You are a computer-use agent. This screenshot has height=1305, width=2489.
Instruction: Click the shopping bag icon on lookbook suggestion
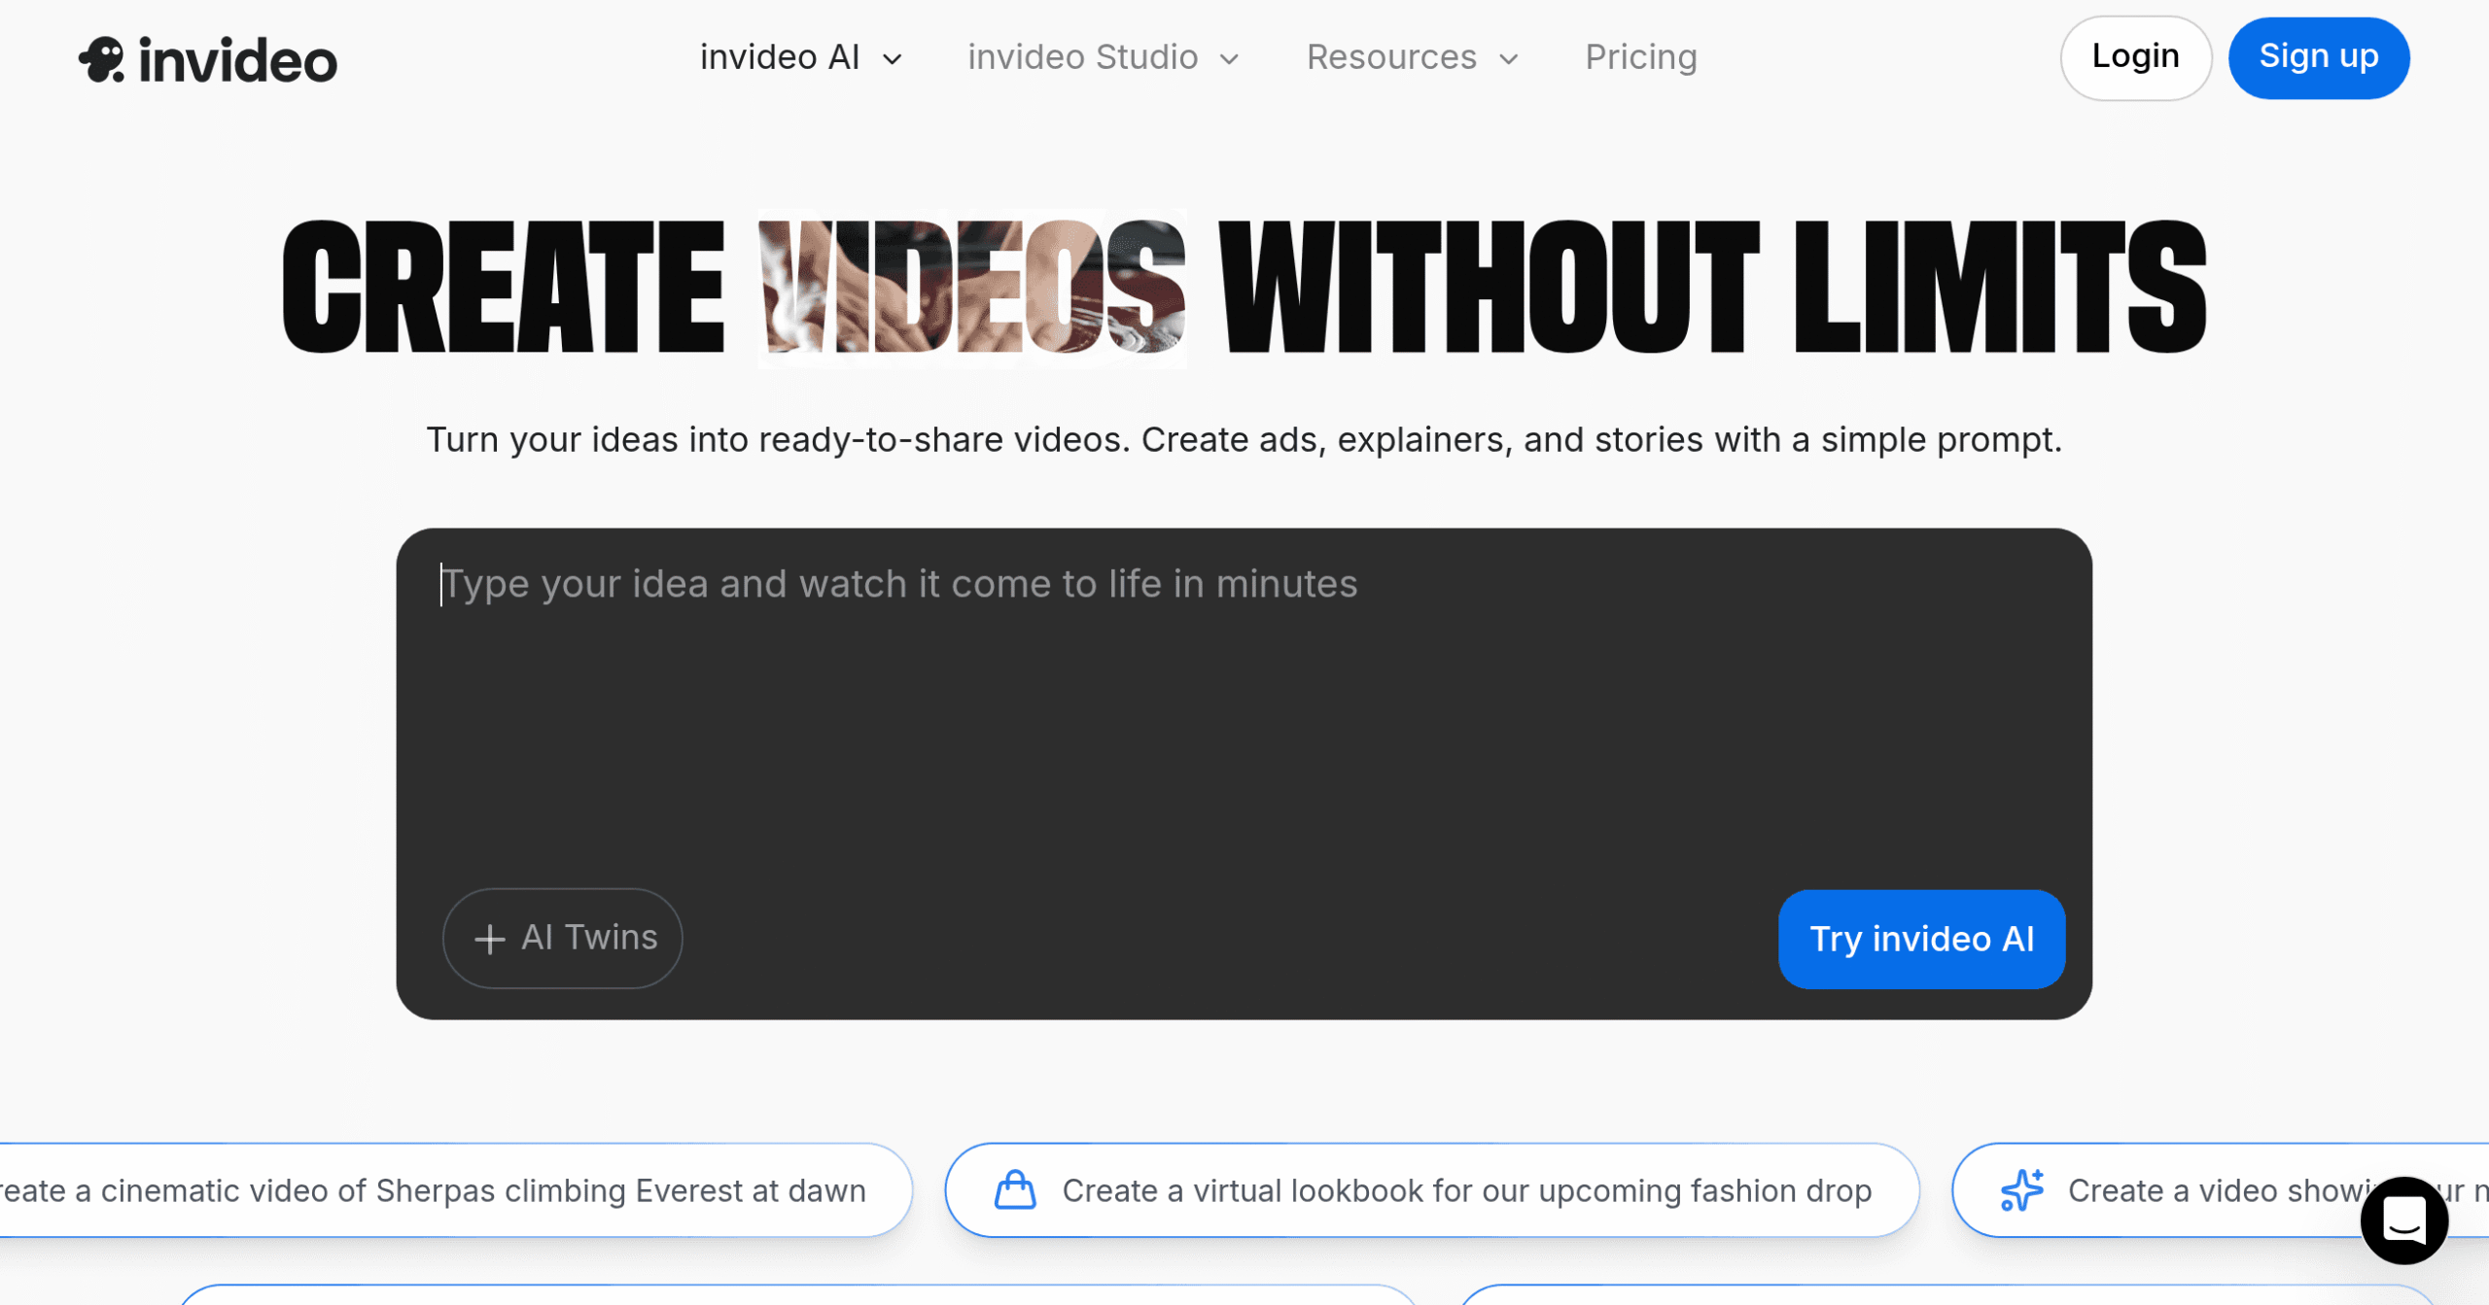point(1015,1189)
